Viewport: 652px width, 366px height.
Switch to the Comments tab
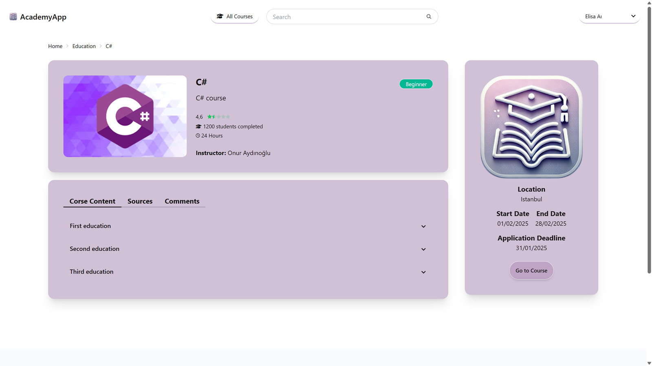[x=182, y=201]
